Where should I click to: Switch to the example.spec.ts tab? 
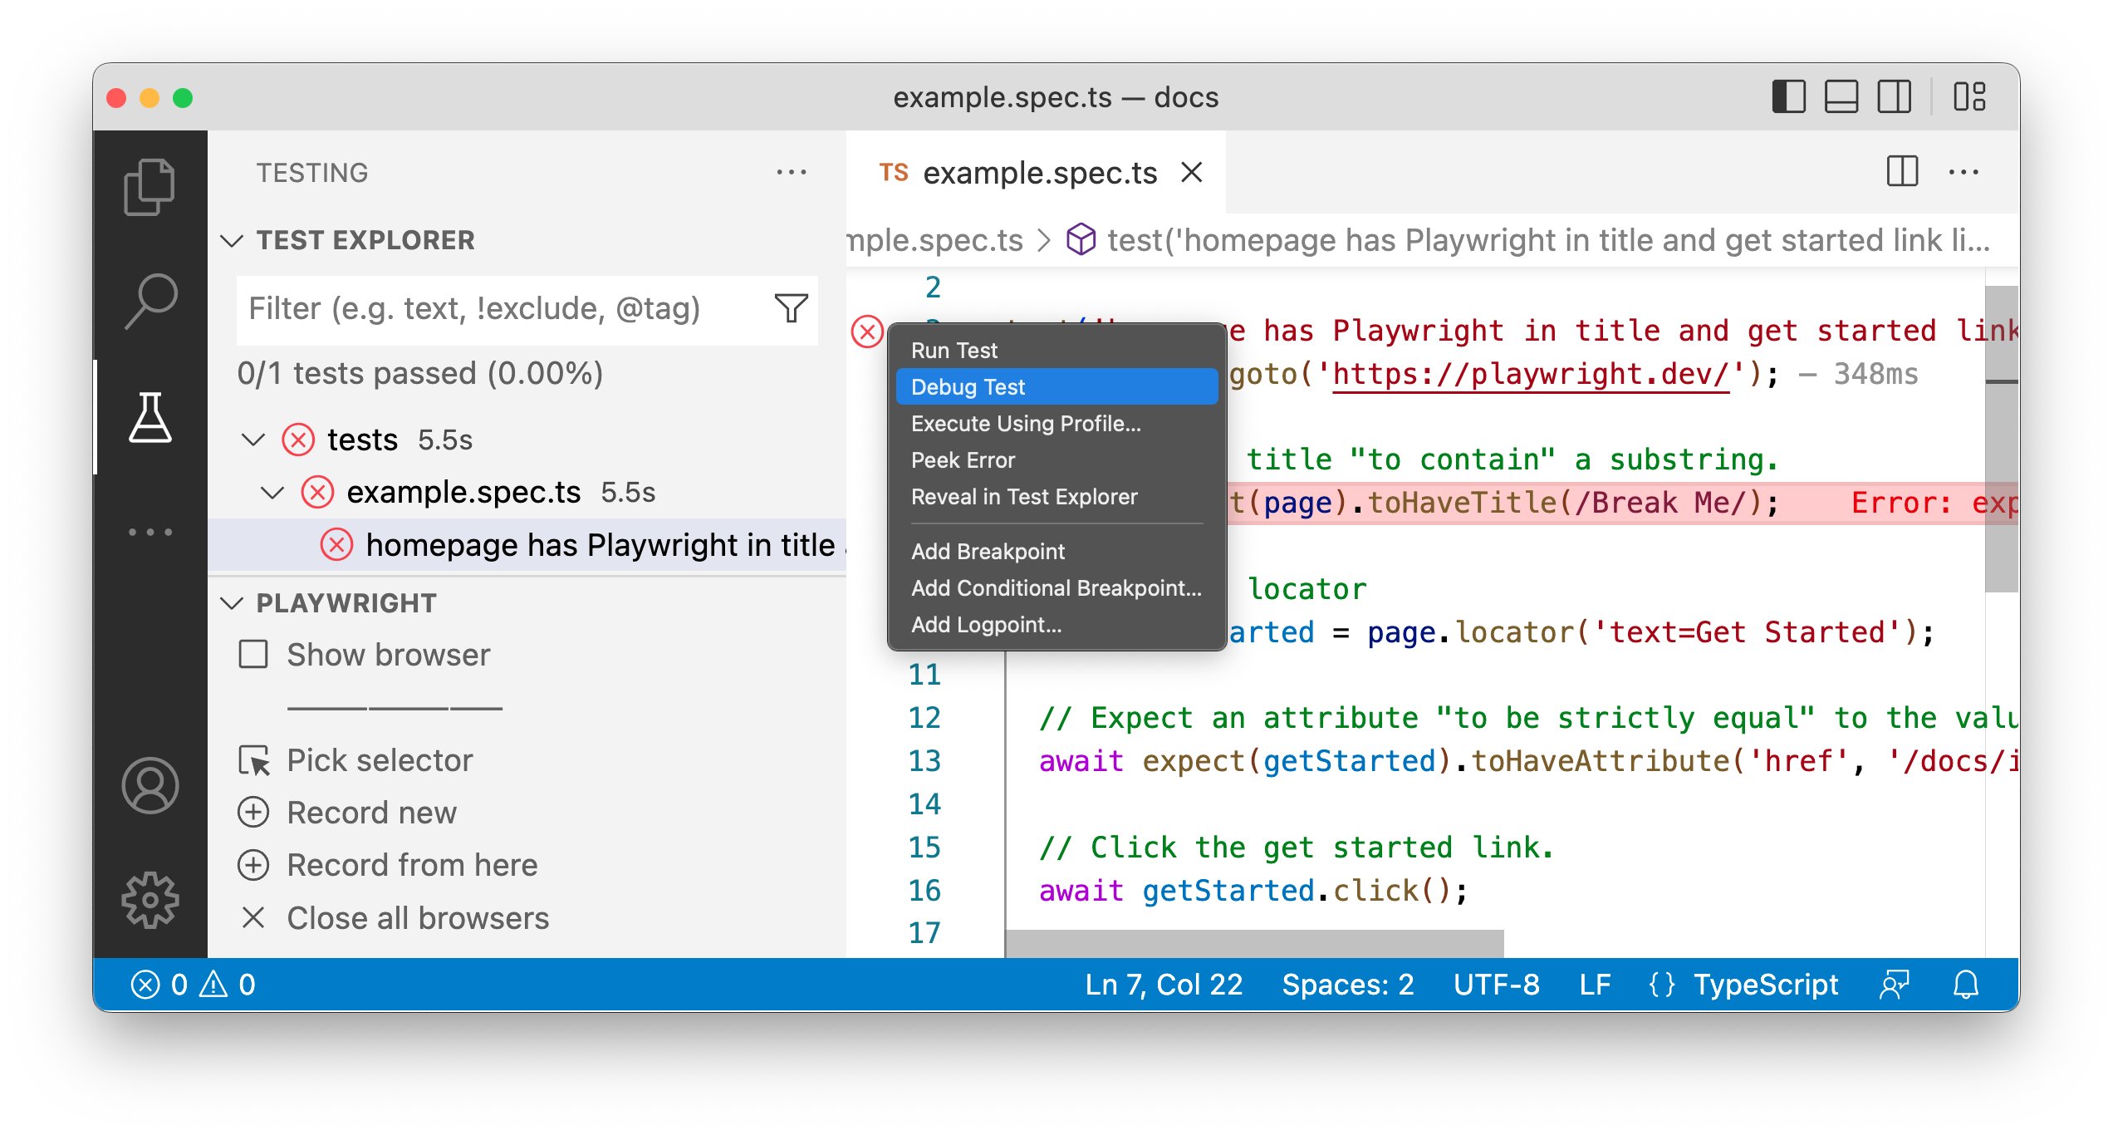click(1042, 173)
